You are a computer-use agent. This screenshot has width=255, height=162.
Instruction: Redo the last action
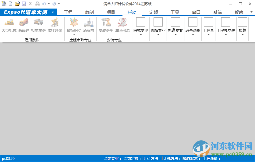point(54,4)
